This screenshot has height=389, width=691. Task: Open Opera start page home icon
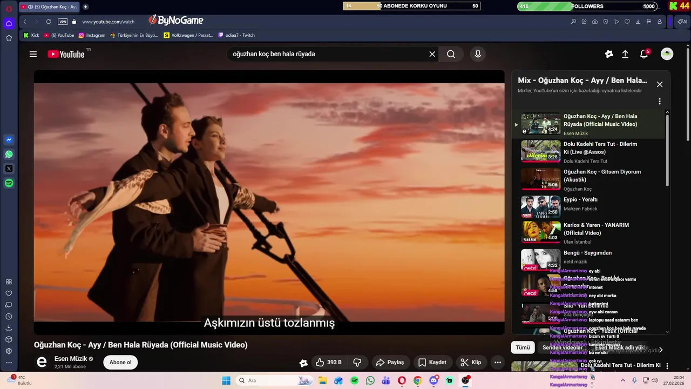(x=9, y=23)
